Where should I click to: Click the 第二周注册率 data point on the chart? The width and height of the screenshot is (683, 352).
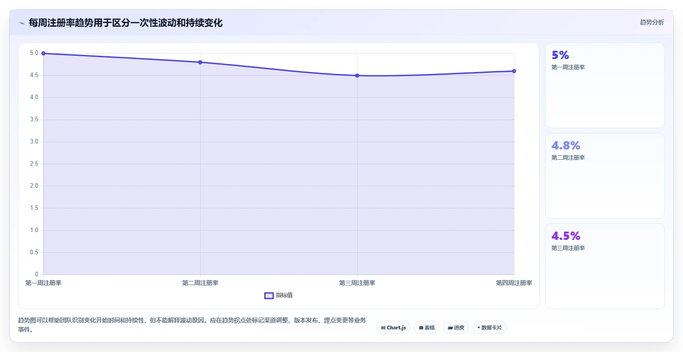coord(200,62)
